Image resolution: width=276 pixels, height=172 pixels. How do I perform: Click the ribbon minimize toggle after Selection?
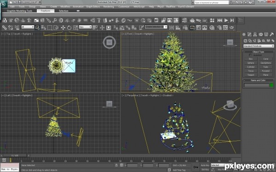78,11
